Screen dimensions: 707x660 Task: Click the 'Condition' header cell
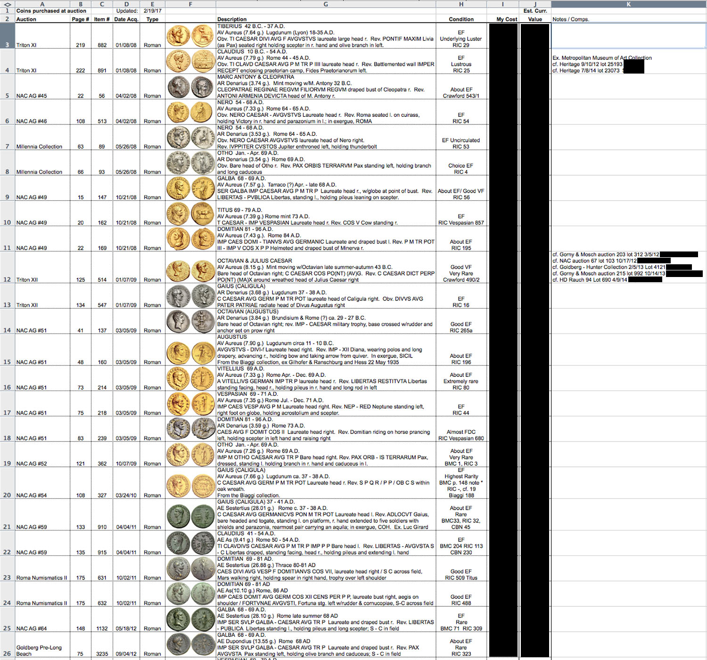[x=461, y=19]
